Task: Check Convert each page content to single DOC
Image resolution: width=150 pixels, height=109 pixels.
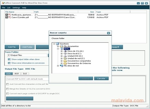Action: (x=7, y=93)
